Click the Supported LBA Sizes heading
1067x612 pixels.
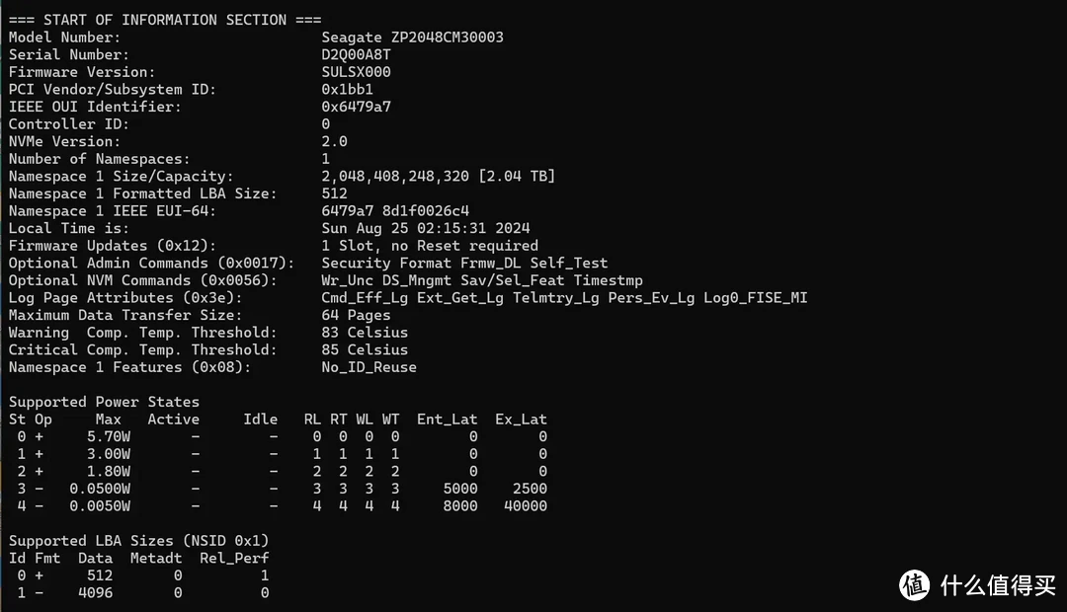[139, 541]
